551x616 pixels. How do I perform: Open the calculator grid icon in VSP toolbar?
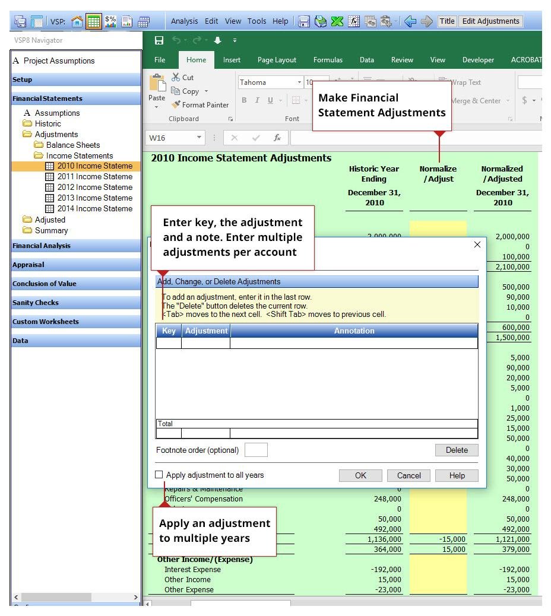[x=144, y=21]
